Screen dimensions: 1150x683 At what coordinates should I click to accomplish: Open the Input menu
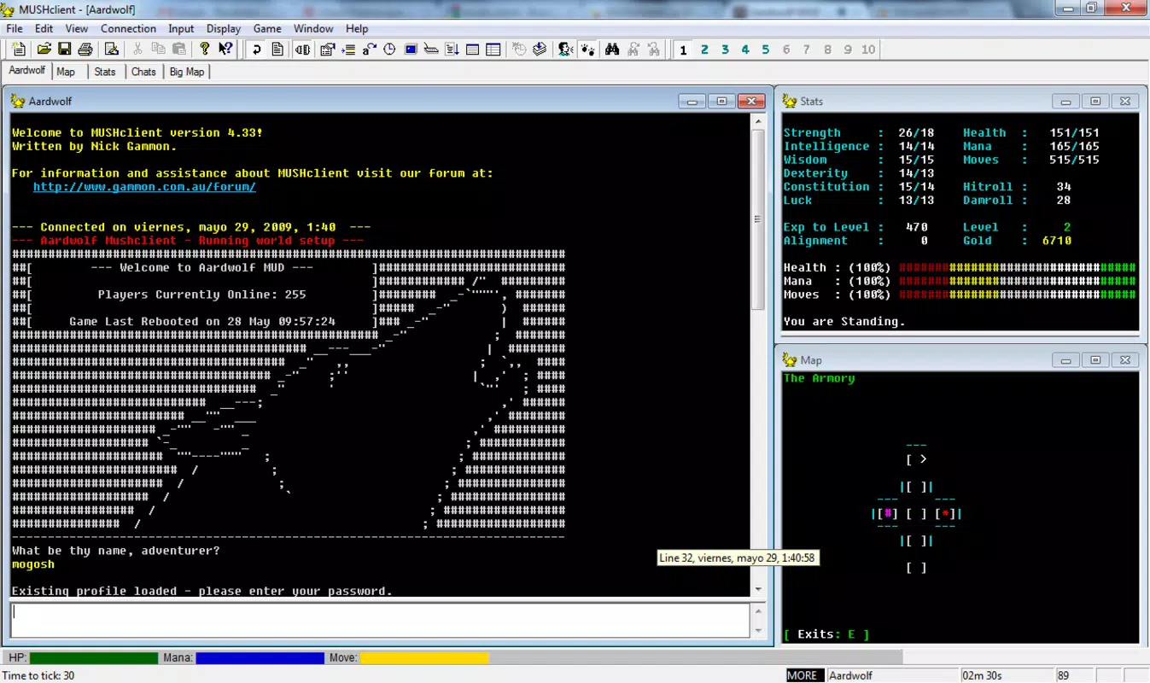pos(181,28)
